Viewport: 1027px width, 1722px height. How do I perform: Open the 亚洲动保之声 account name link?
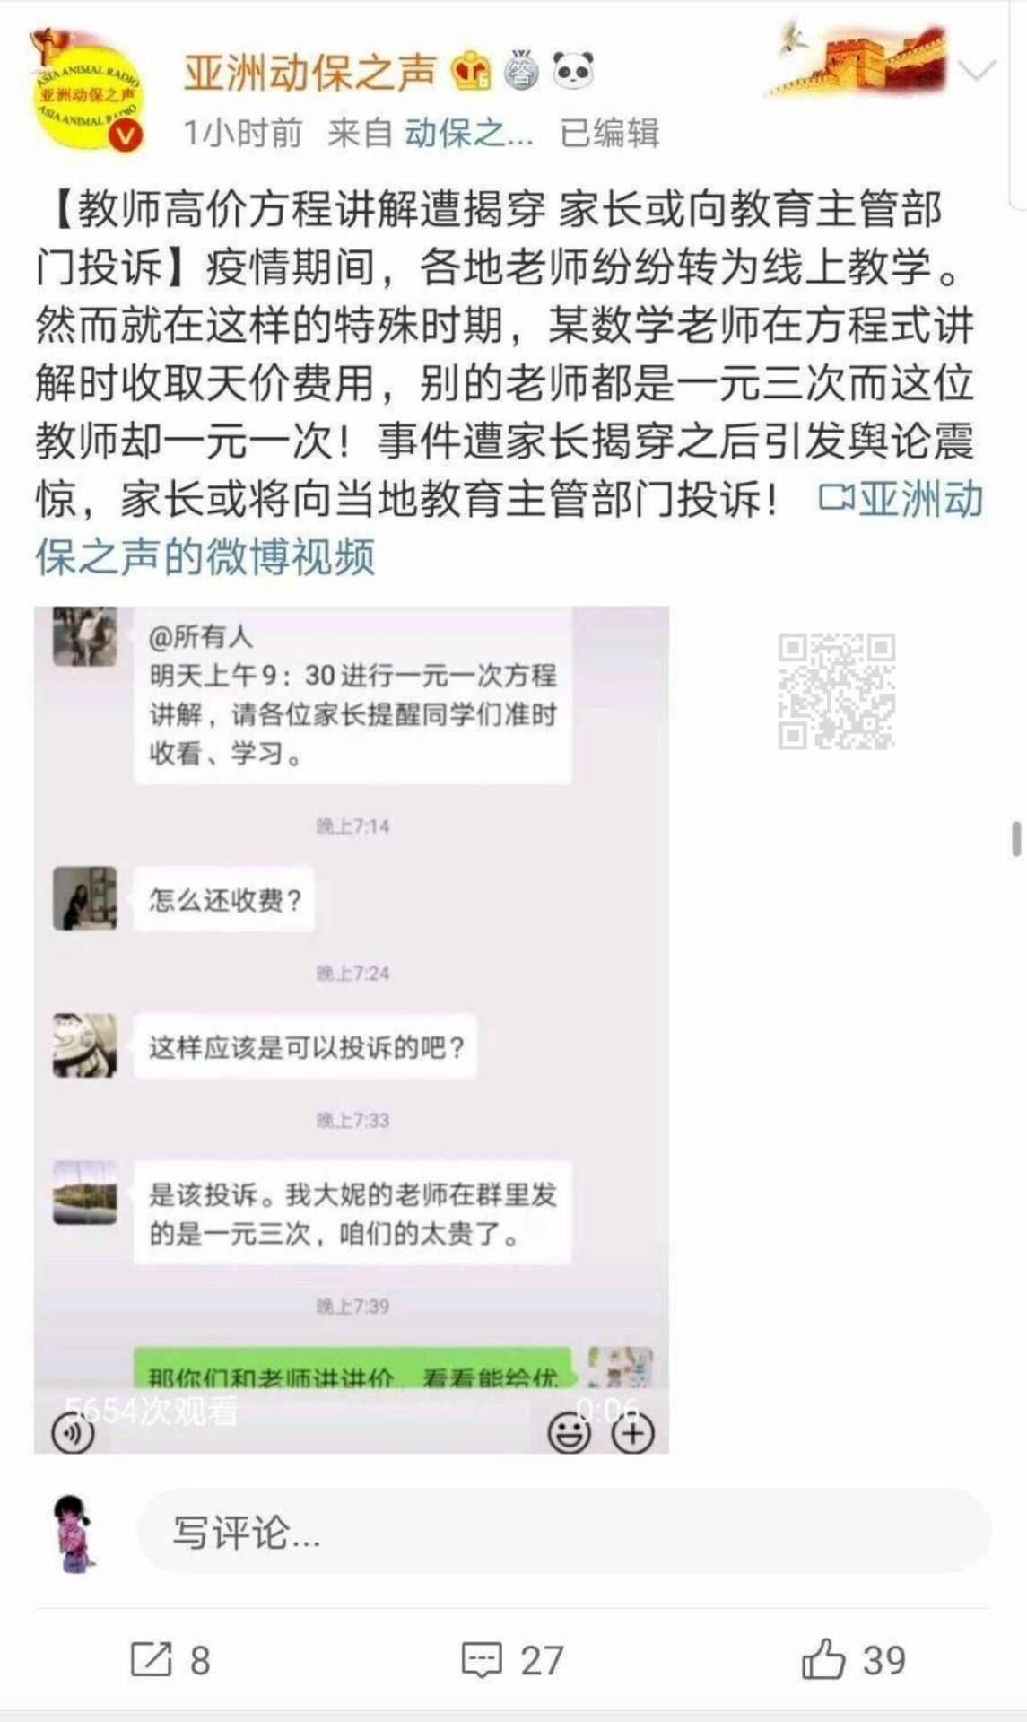[310, 72]
